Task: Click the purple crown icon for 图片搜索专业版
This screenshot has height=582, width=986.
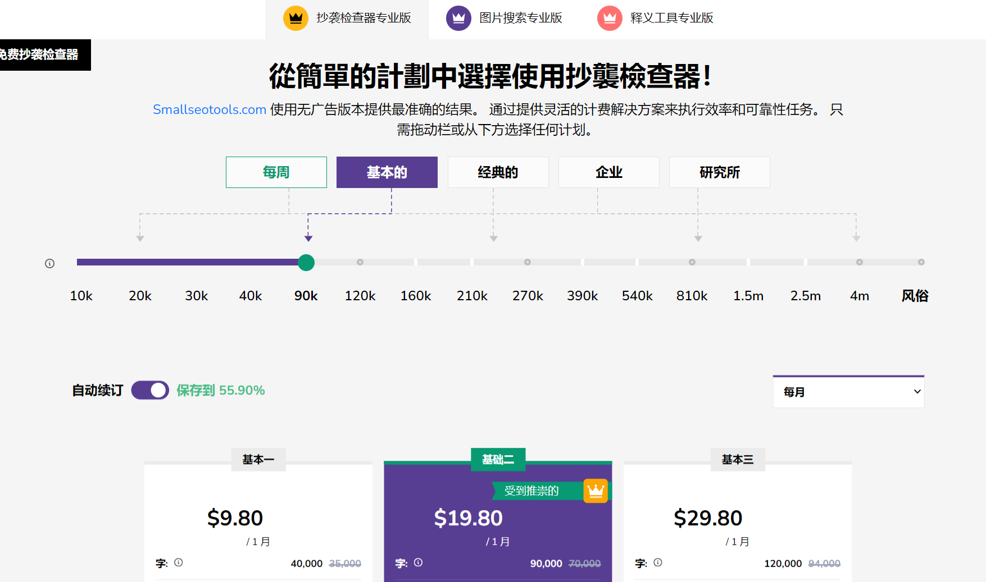Action: pos(458,18)
